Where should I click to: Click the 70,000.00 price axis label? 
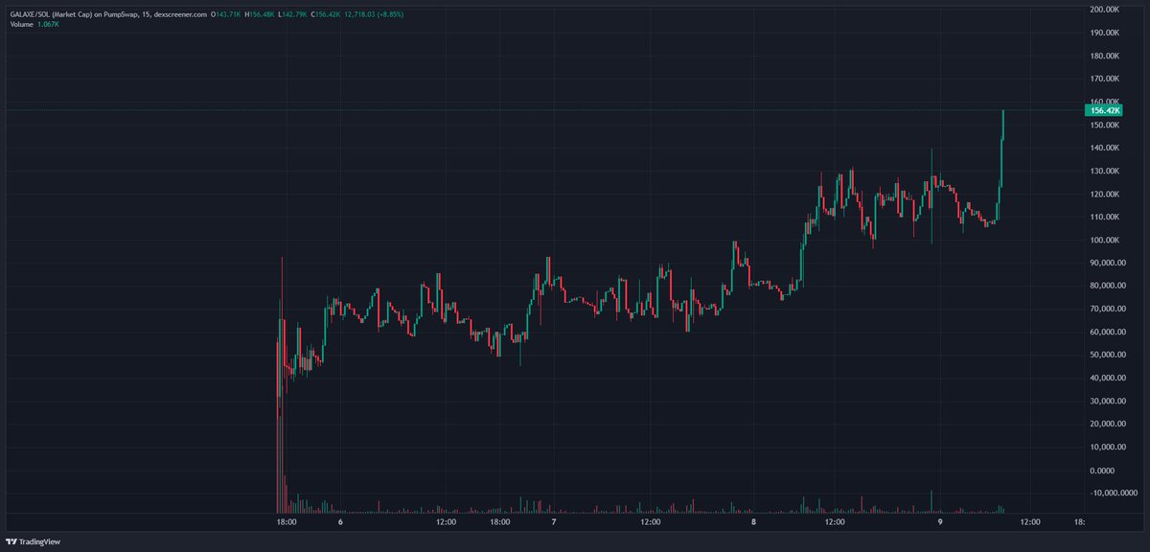[1108, 309]
